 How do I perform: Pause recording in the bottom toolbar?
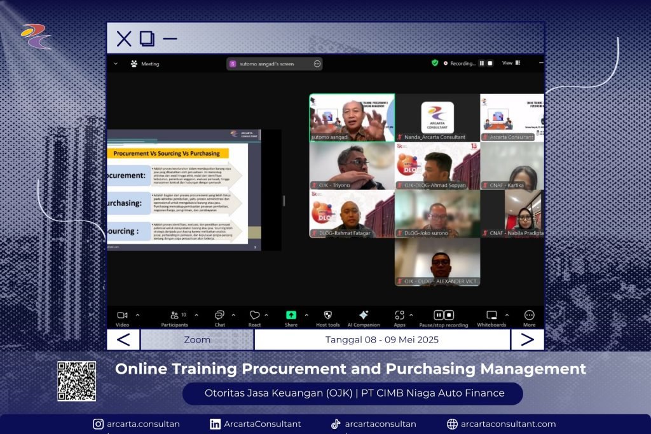[x=439, y=315]
